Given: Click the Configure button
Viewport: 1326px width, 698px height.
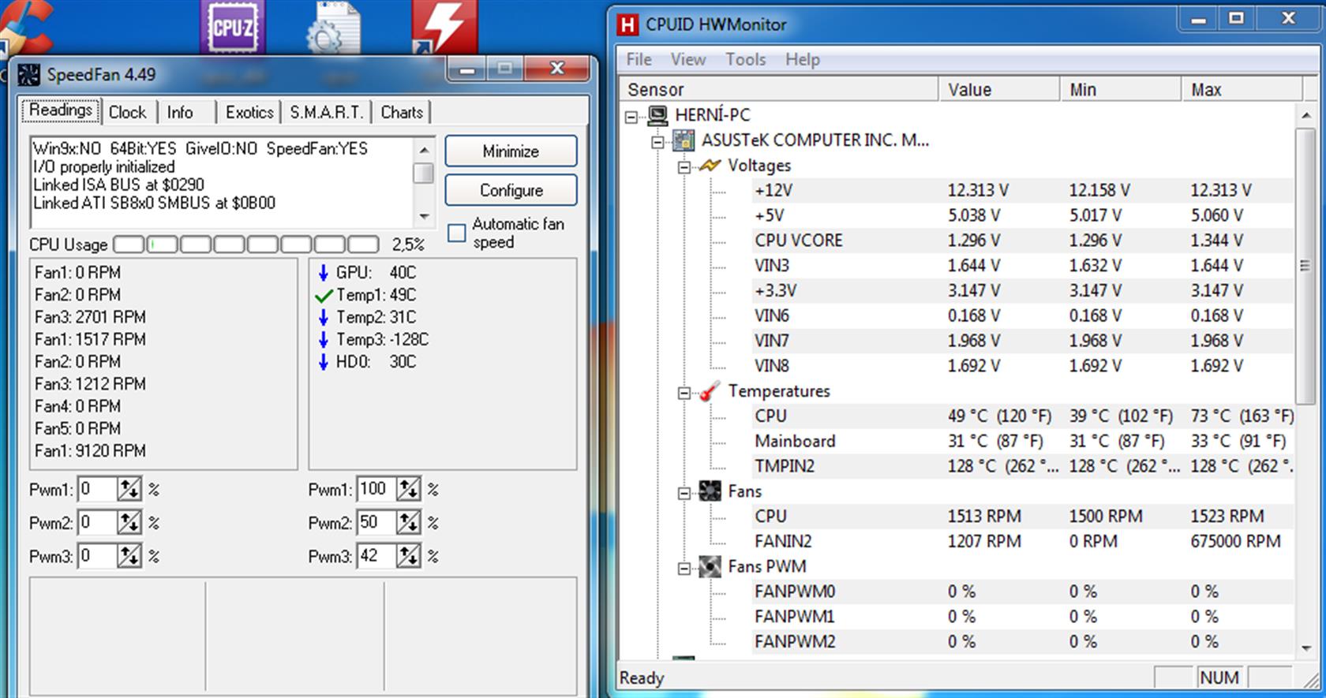Looking at the screenshot, I should tap(511, 190).
